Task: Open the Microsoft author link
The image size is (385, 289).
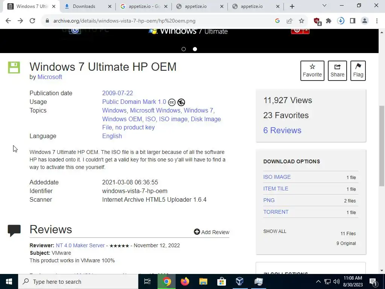Action: coord(50,77)
